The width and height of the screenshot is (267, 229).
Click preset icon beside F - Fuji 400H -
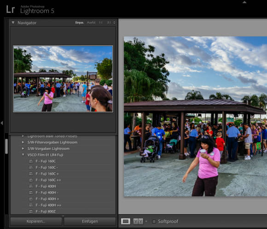point(31,193)
